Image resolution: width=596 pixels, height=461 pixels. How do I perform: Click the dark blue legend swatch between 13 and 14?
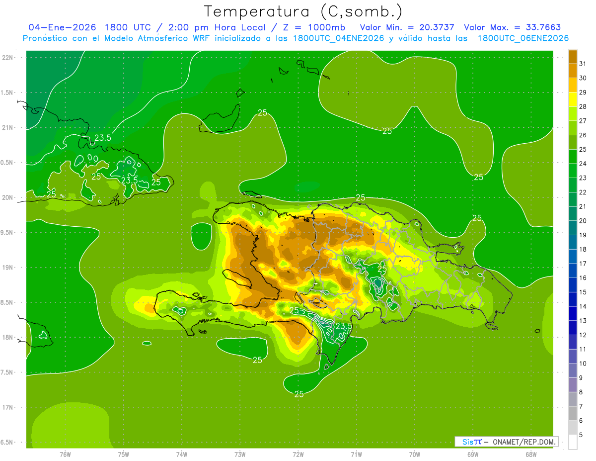point(573,313)
